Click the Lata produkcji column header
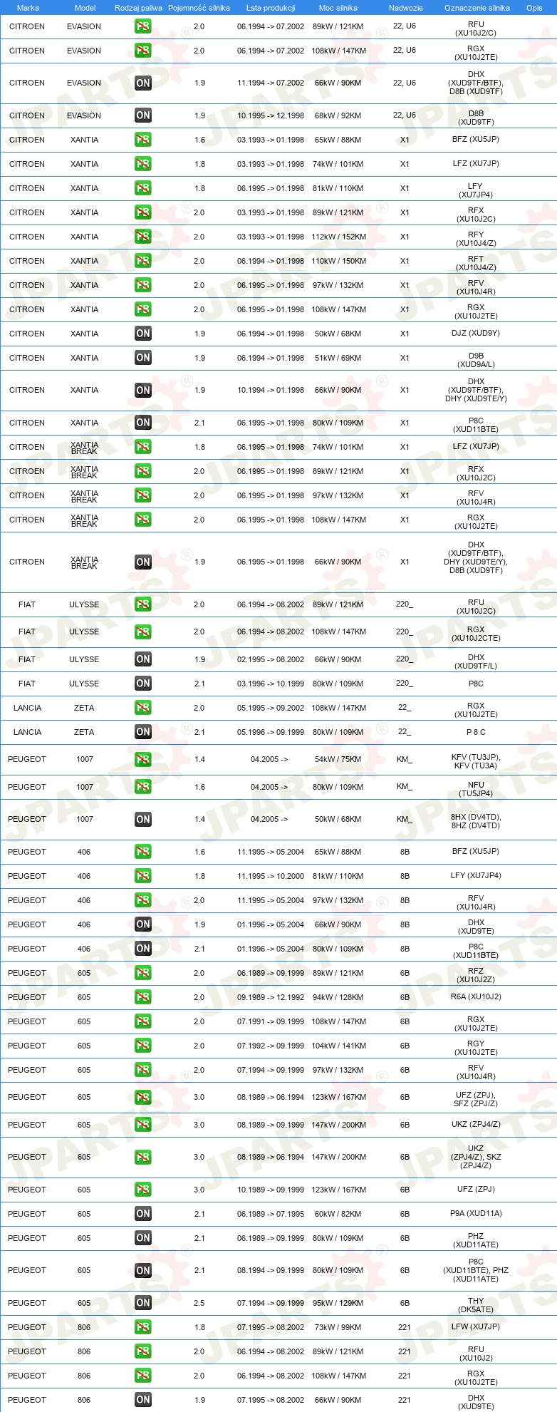 pyautogui.click(x=271, y=8)
